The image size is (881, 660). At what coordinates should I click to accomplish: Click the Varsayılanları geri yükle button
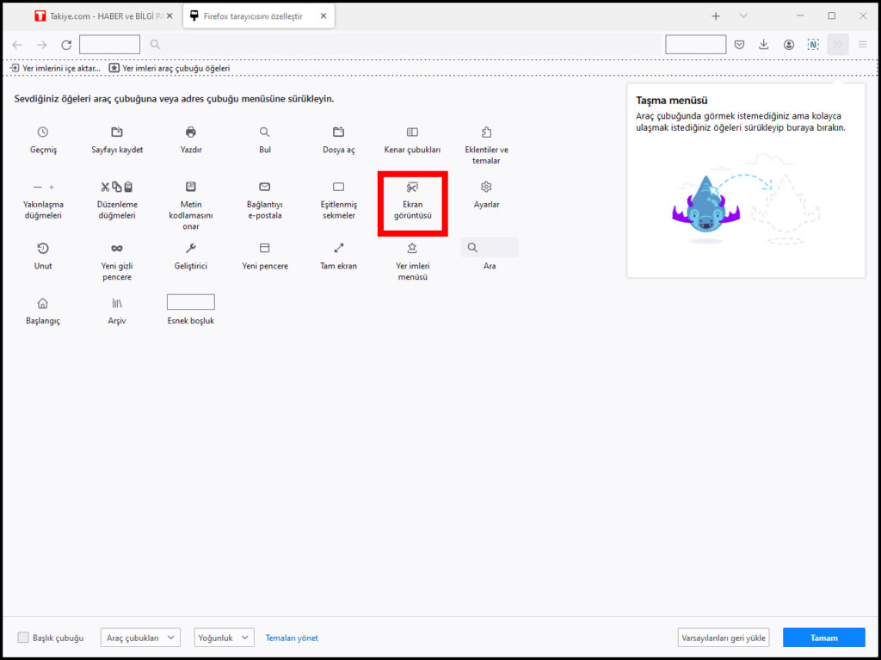point(723,638)
